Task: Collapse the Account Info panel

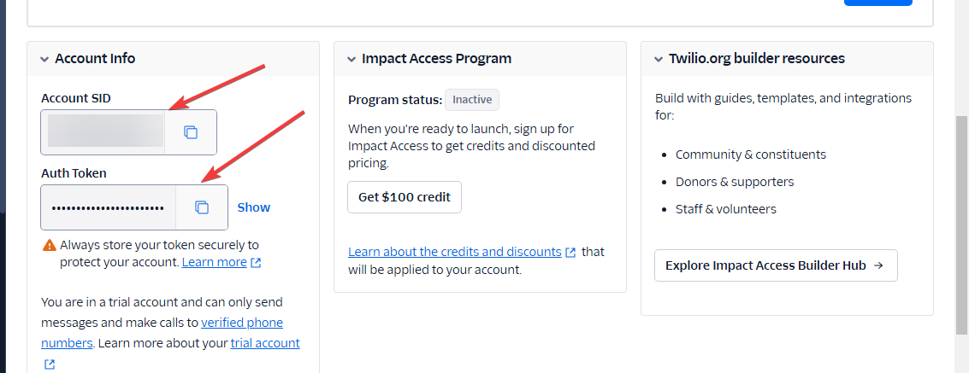Action: pos(44,59)
